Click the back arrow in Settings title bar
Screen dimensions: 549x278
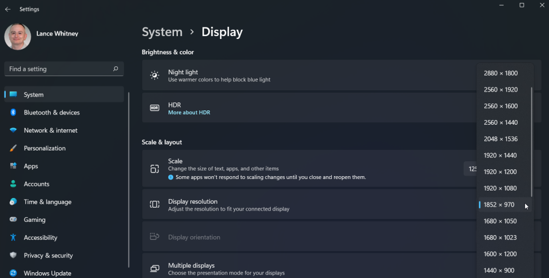click(7, 10)
